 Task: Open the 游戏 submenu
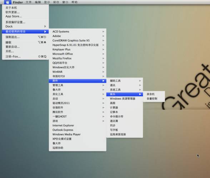click(77, 121)
